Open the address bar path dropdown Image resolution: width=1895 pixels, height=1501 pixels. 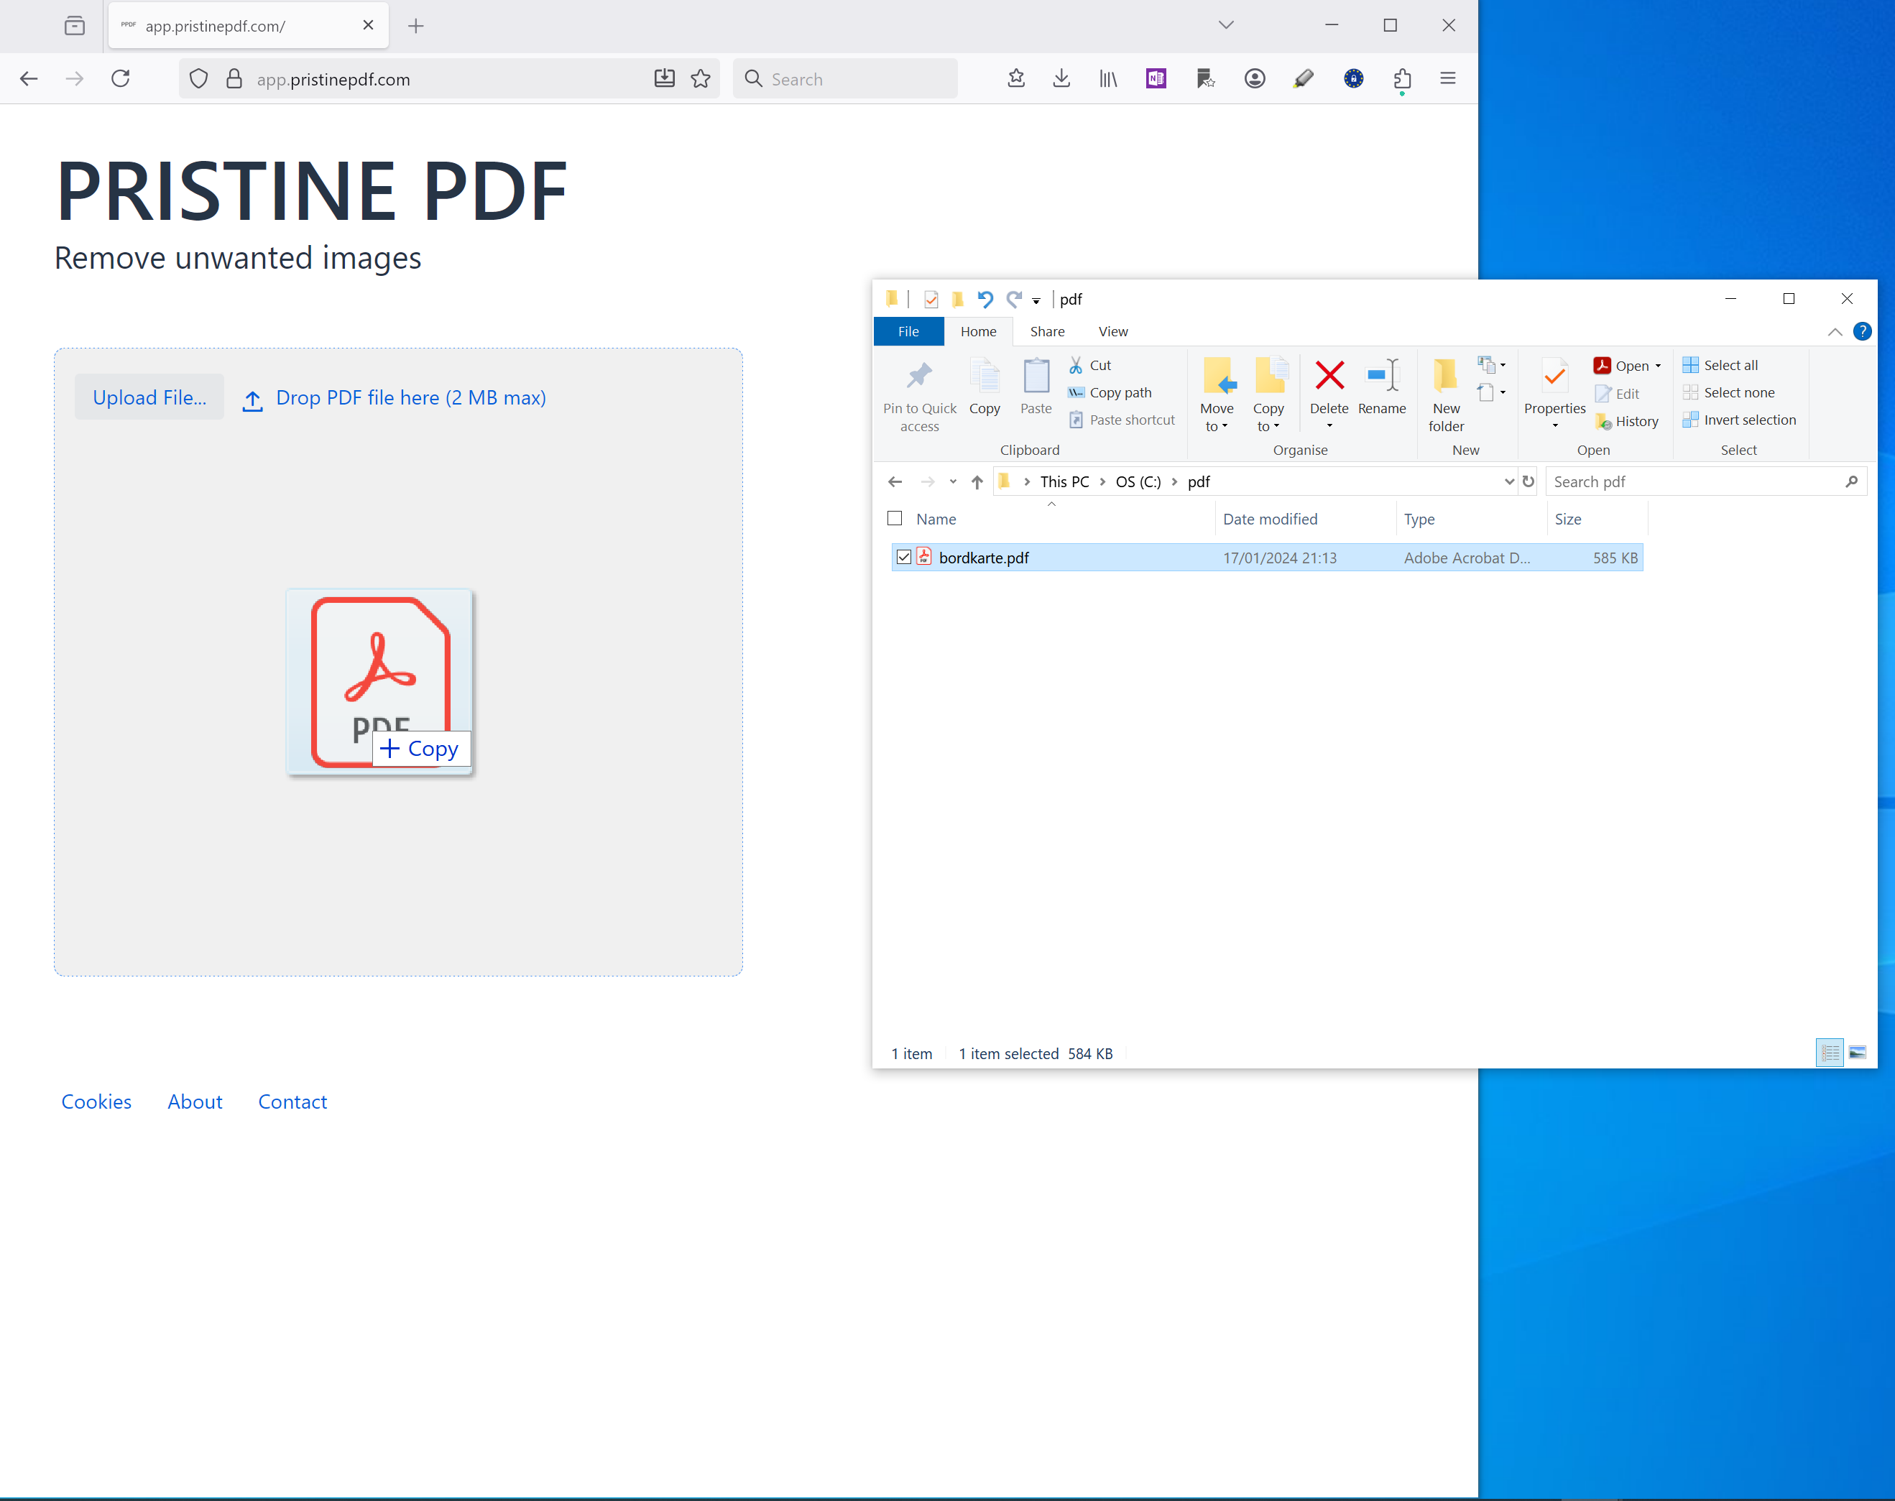[x=1509, y=481]
